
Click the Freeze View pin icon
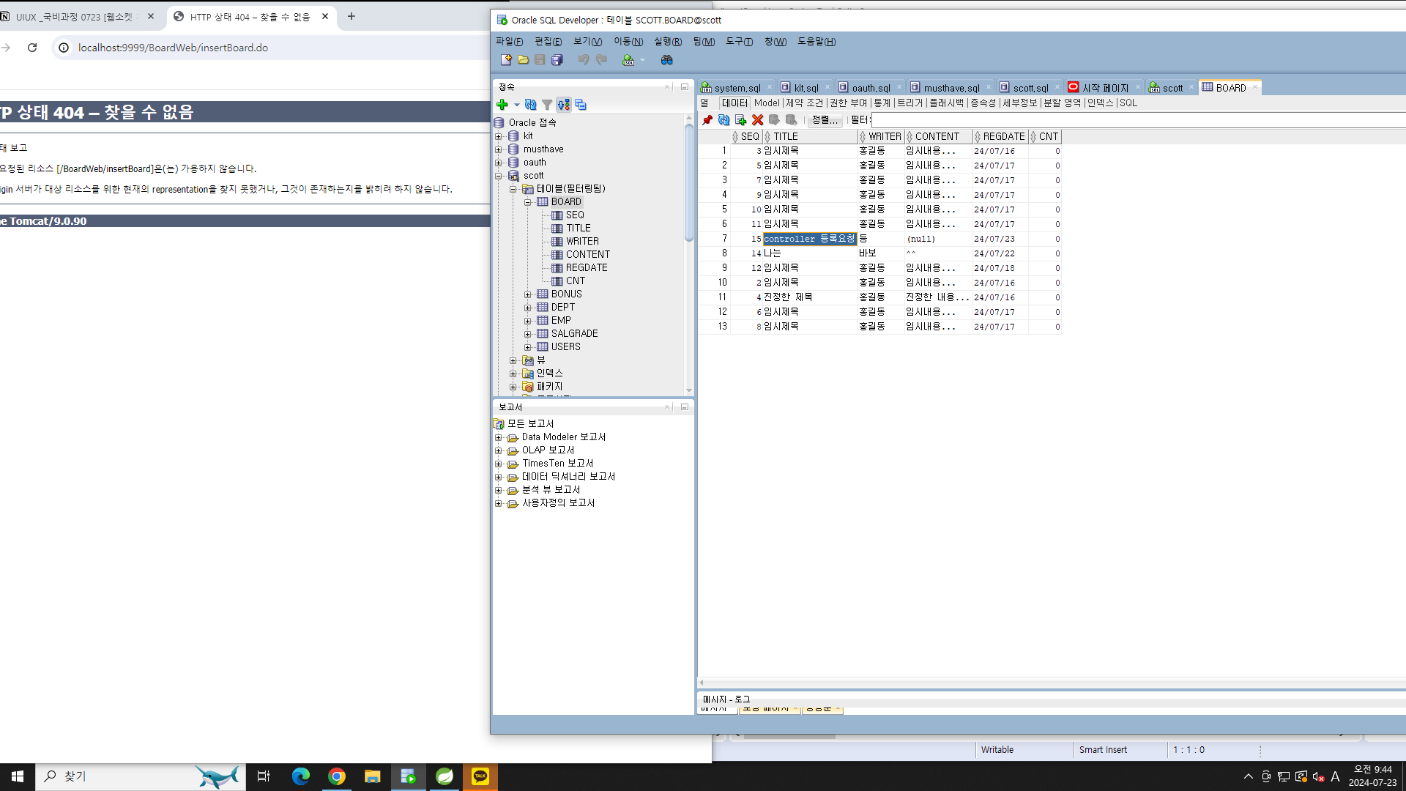click(707, 120)
